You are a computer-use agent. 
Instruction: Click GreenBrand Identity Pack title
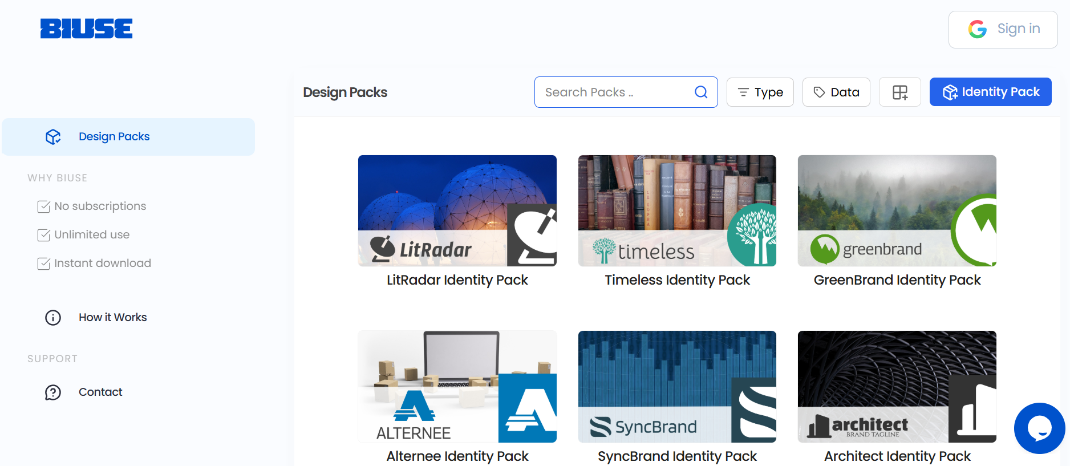click(897, 280)
